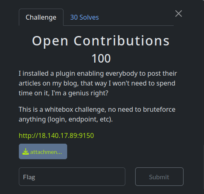Image resolution: width=204 pixels, height=194 pixels.
Task: Click the download icon on the attachment button
Action: click(x=25, y=151)
